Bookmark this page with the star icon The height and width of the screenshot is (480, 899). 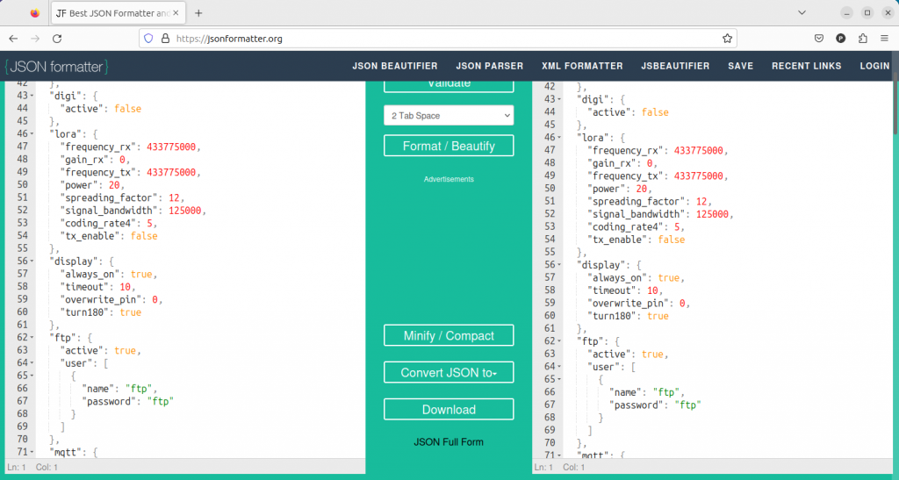point(727,39)
